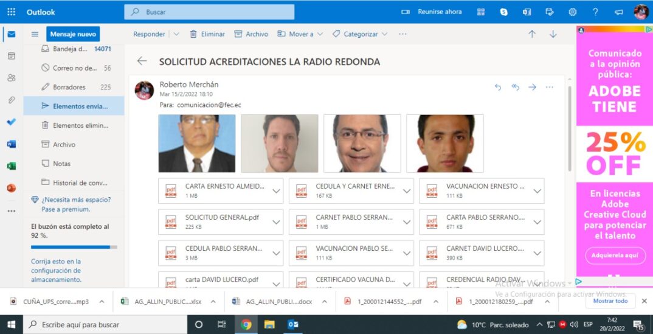Open options for CARTA PABLO SERRANO attachment

coord(537,222)
